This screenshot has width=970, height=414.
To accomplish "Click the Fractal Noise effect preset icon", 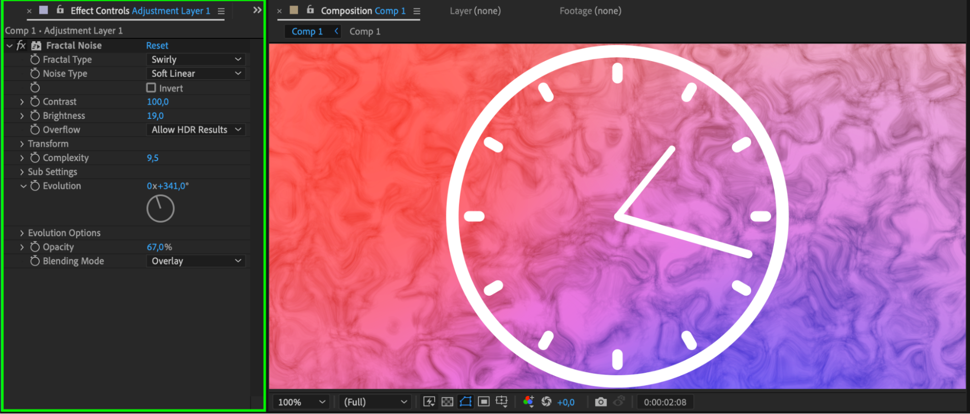I will (x=36, y=46).
